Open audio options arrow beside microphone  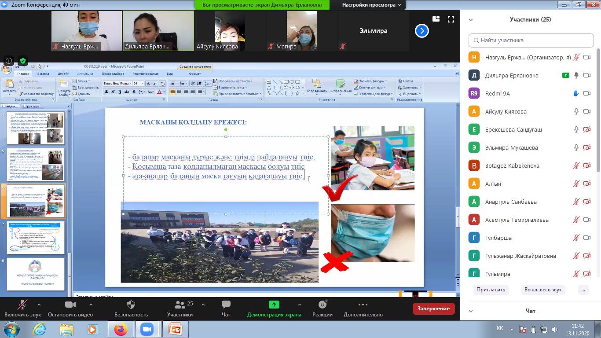pos(39,305)
